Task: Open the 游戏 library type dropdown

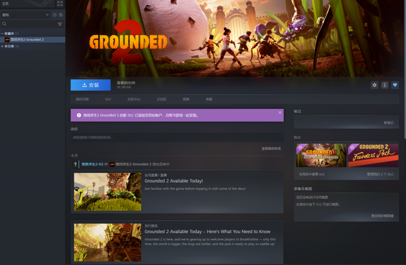Action: [x=25, y=15]
